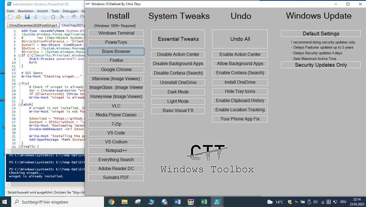The image size is (366, 207).
Task: Install Windows Terminal
Action: (116, 33)
